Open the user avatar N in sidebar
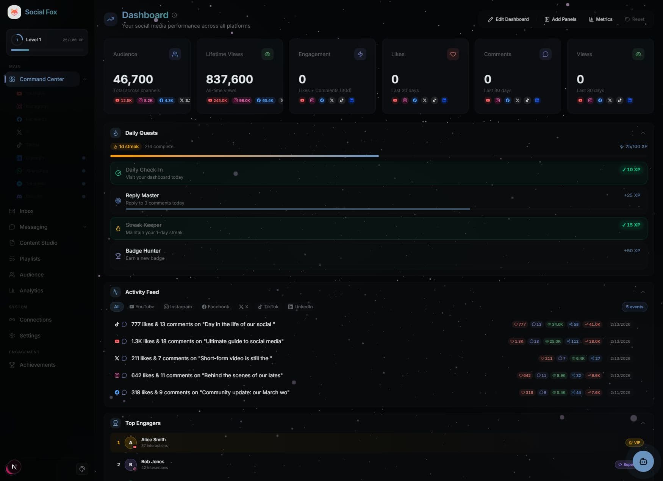Image resolution: width=663 pixels, height=481 pixels. pos(14,467)
